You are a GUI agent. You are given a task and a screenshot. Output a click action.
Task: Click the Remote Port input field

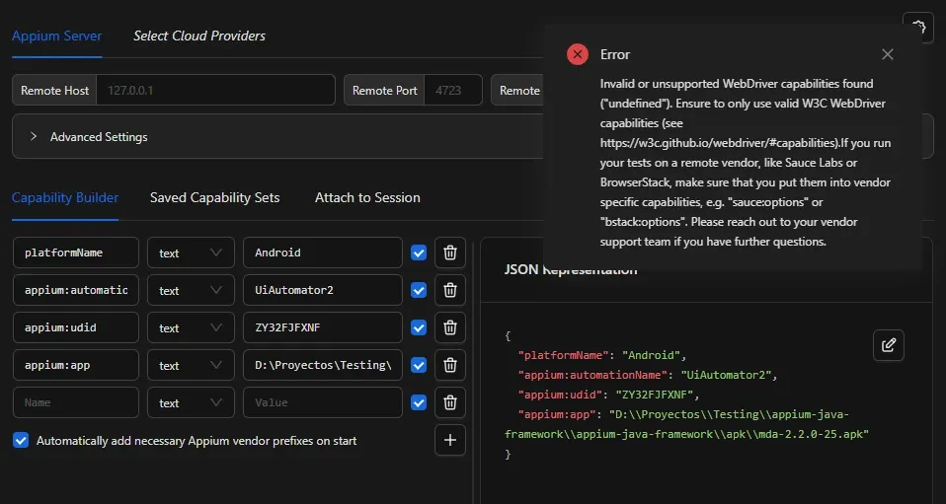coord(453,91)
